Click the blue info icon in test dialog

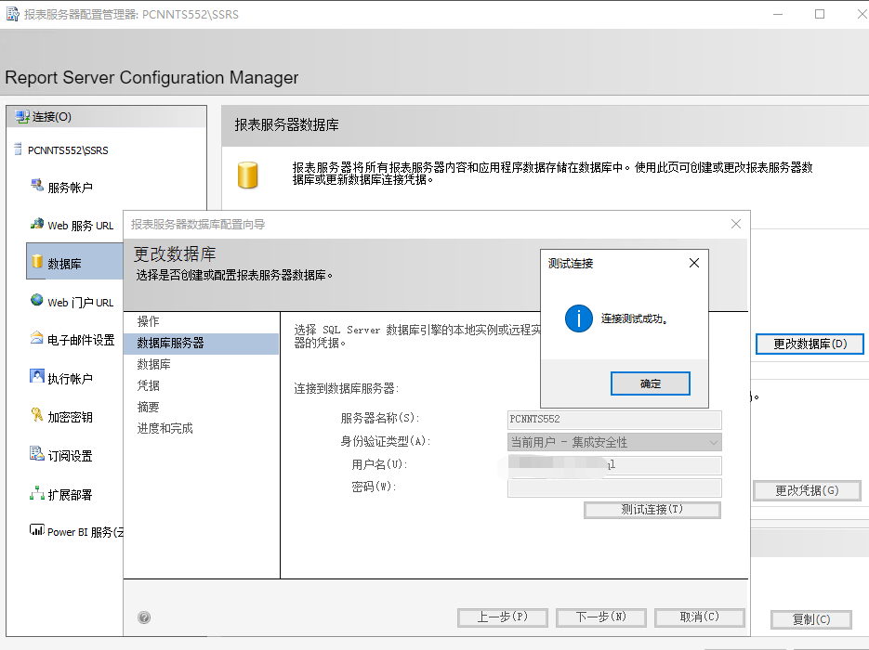tap(579, 318)
